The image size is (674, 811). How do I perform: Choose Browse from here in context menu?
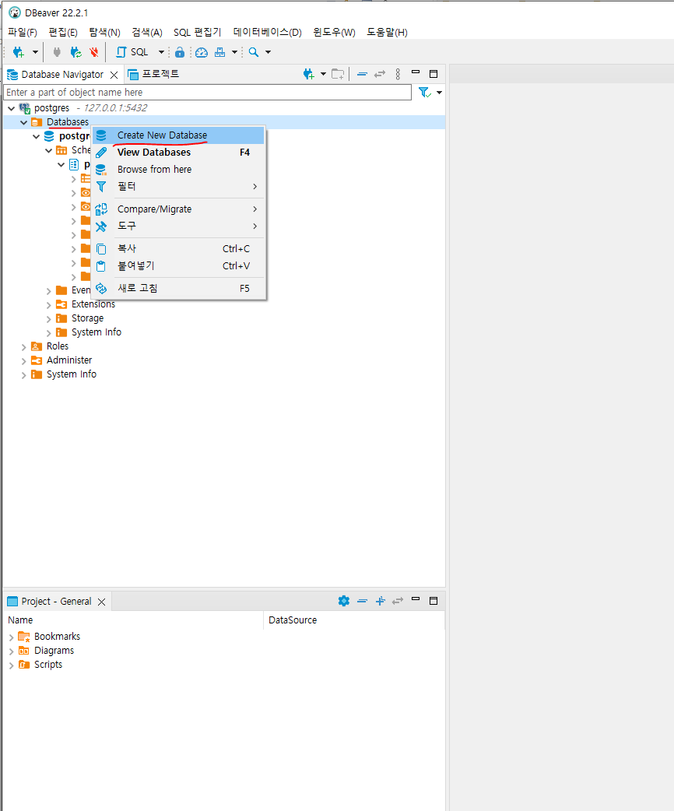(x=178, y=169)
